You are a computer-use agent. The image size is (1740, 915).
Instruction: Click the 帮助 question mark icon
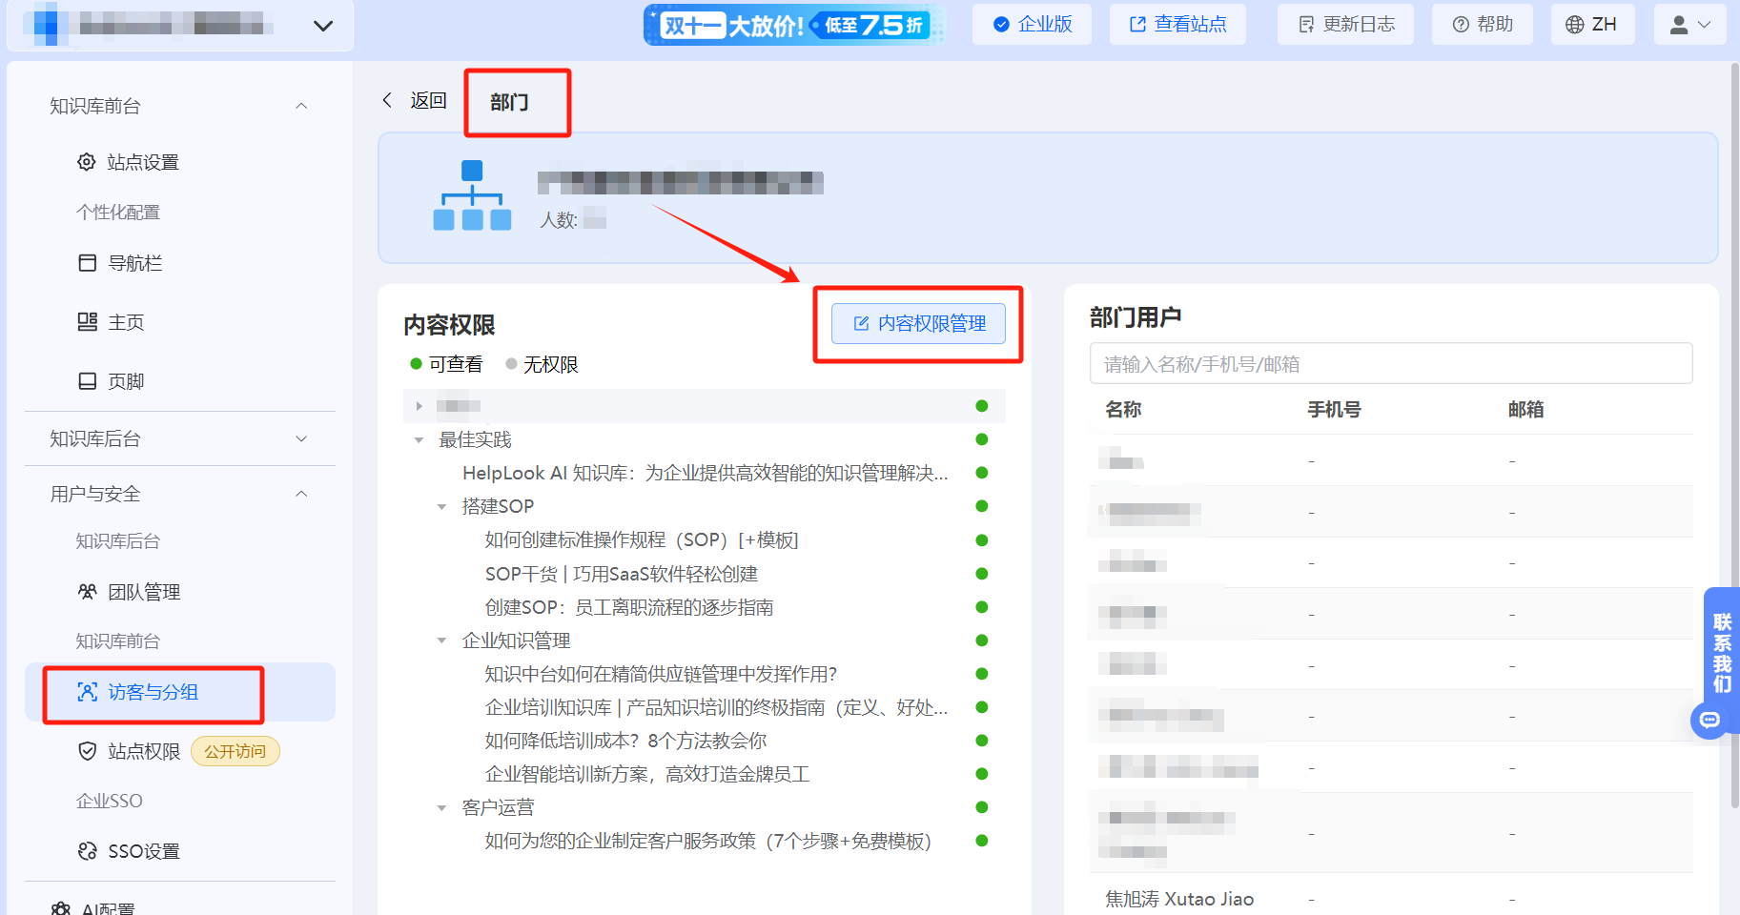[x=1461, y=25]
